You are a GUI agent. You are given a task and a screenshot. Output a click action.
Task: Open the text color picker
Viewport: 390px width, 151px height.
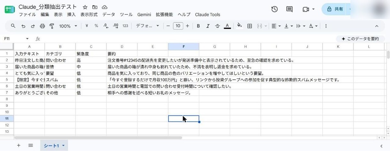pos(227,26)
